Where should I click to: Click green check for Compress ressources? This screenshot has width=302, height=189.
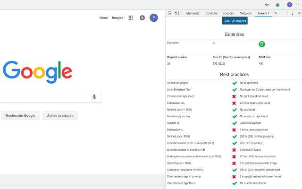235,170
